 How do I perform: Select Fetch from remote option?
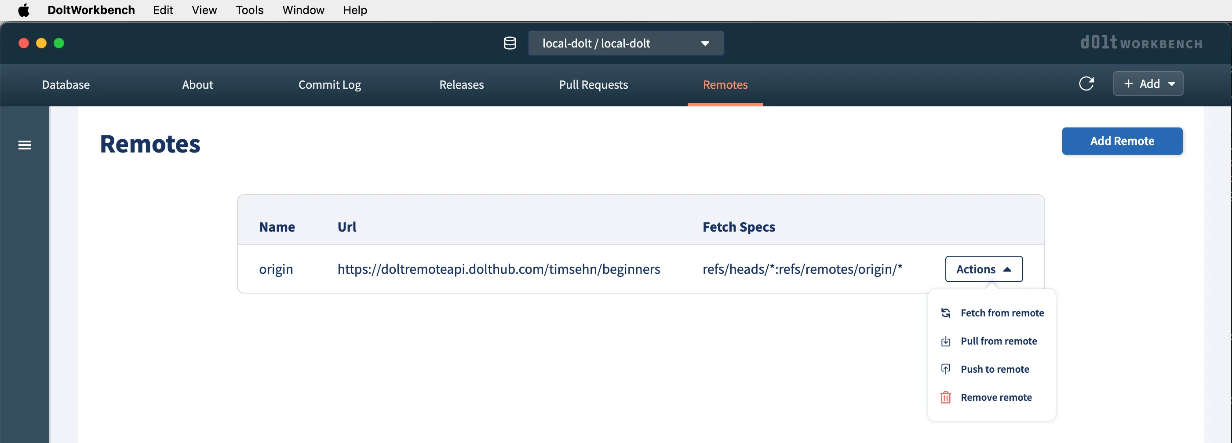[1002, 313]
